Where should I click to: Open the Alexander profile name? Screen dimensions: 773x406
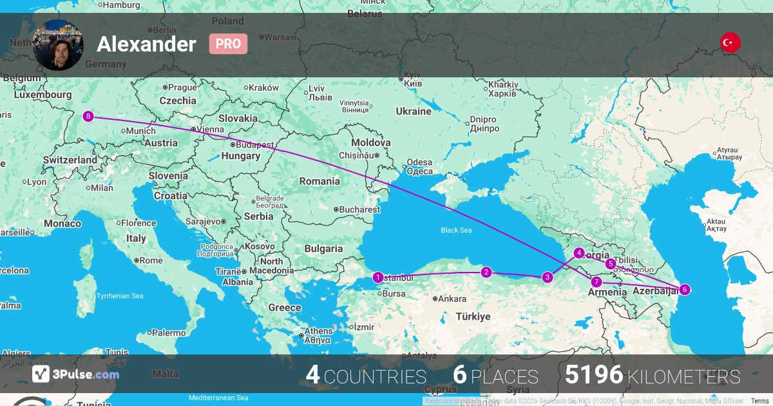[x=146, y=44]
